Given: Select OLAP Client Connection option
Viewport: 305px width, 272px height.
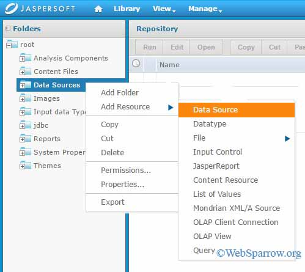Looking at the screenshot, I should click(237, 222).
